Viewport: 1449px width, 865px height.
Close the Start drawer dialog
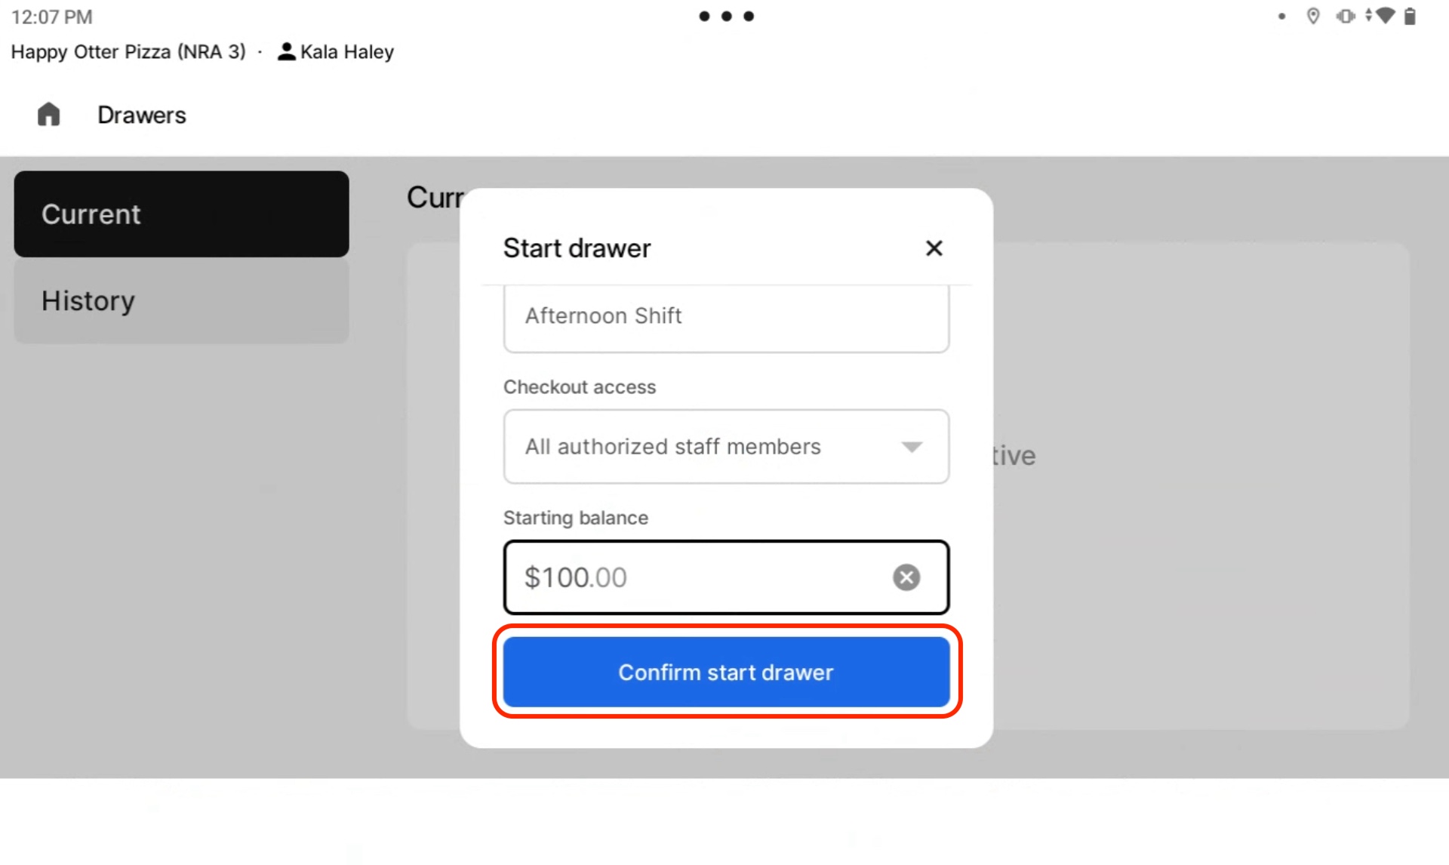click(934, 248)
